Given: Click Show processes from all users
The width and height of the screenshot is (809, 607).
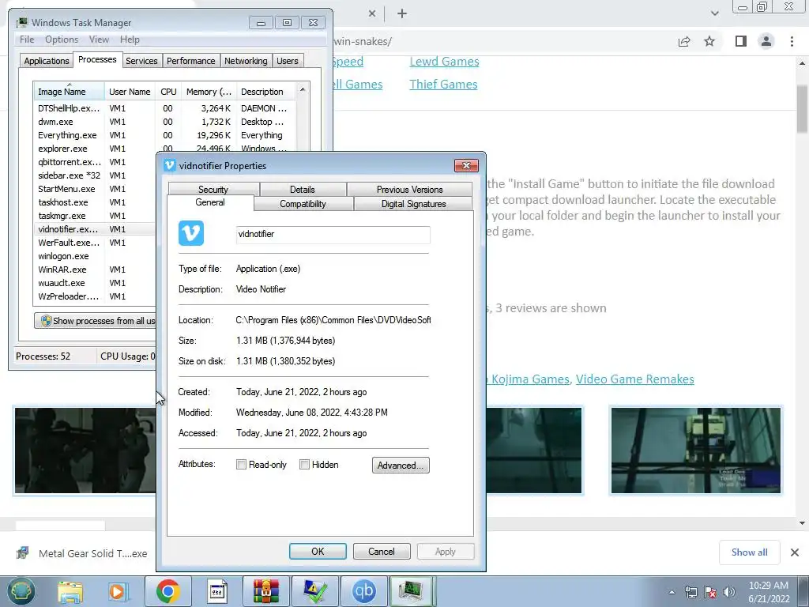Looking at the screenshot, I should [95, 321].
